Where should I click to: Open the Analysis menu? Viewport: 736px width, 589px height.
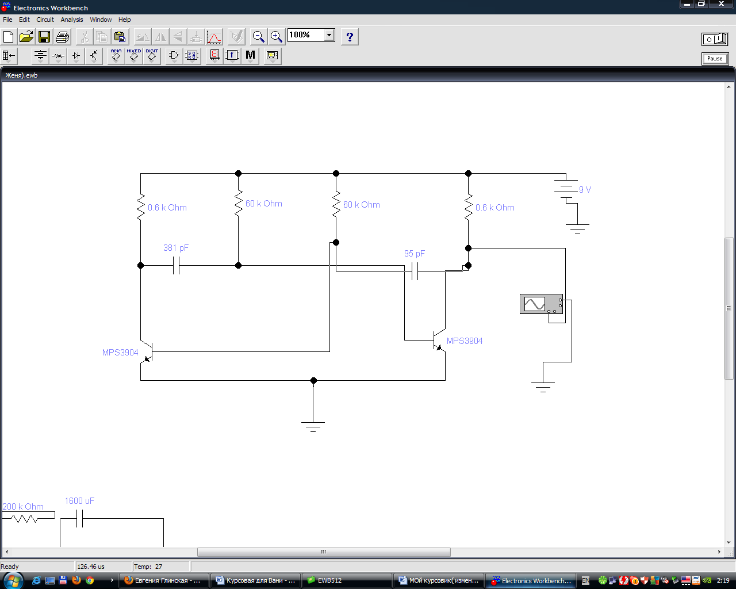click(72, 20)
